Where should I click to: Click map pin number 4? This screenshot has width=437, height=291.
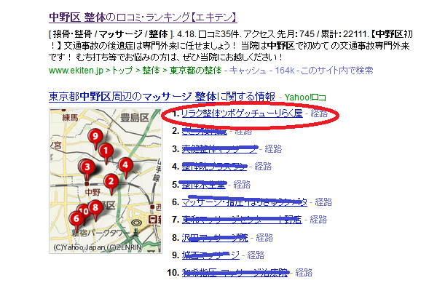(x=125, y=165)
